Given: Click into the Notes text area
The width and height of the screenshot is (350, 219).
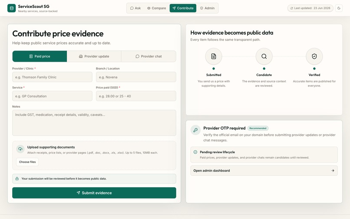Looking at the screenshot, I should pos(94,123).
